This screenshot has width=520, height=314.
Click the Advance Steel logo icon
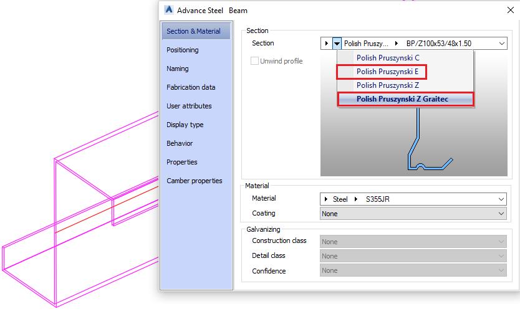pyautogui.click(x=169, y=10)
